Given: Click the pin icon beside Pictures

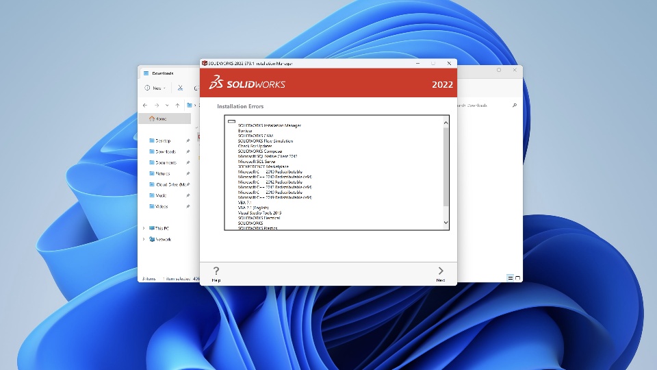Looking at the screenshot, I should tap(188, 173).
